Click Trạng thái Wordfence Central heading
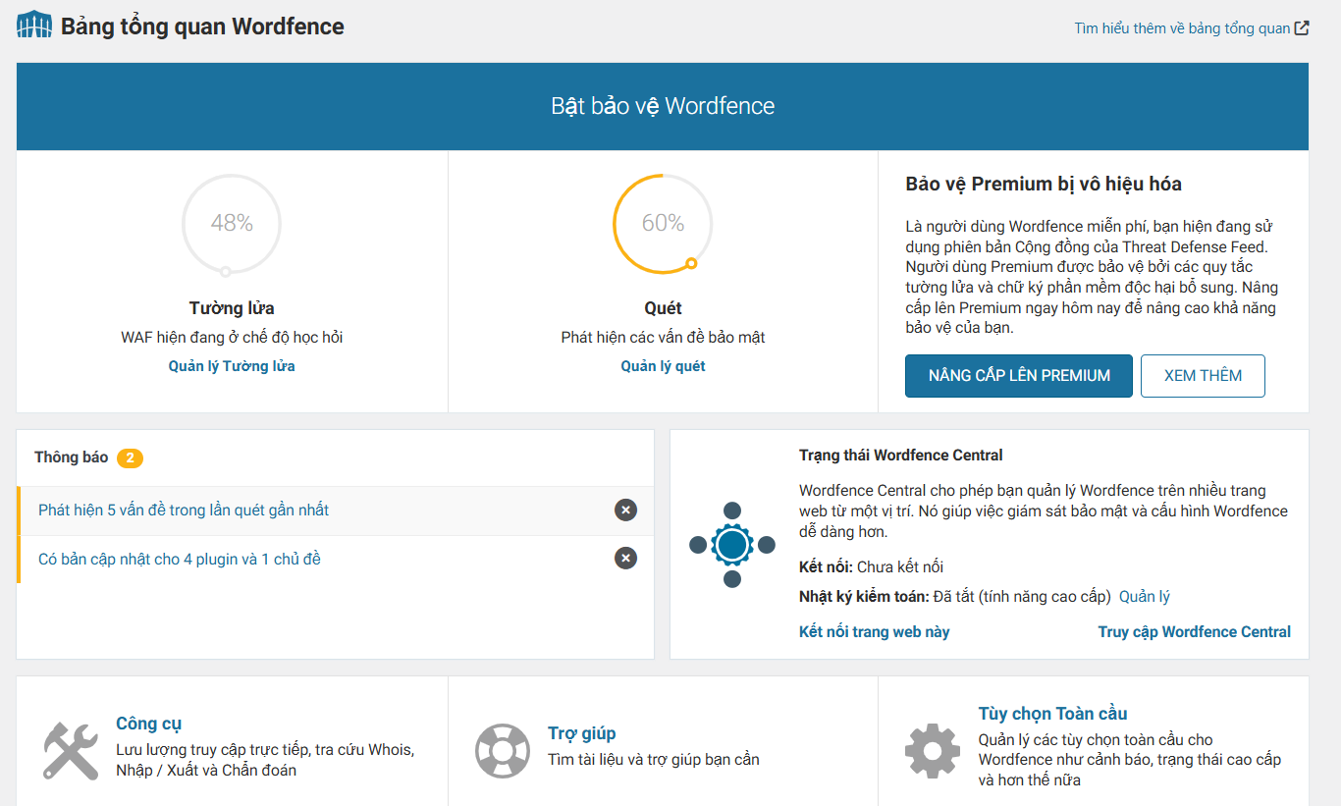Image resolution: width=1341 pixels, height=806 pixels. click(x=901, y=456)
